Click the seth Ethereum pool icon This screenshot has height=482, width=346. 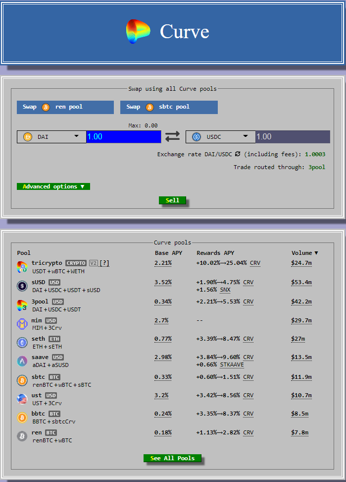click(x=22, y=343)
